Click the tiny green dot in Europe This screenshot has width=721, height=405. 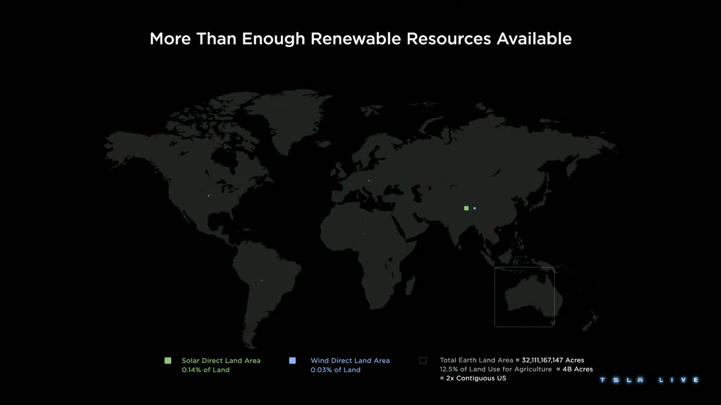click(368, 181)
